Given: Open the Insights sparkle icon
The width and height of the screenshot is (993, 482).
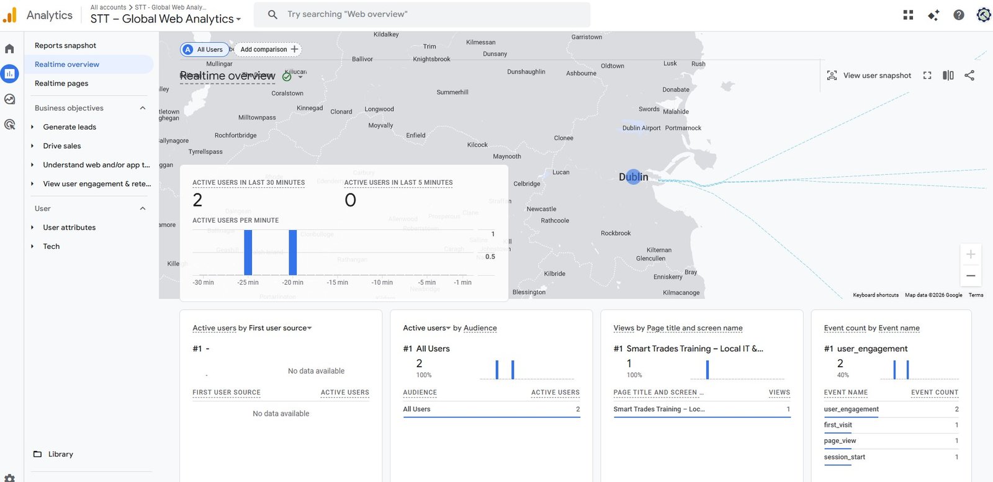Looking at the screenshot, I should 933,15.
